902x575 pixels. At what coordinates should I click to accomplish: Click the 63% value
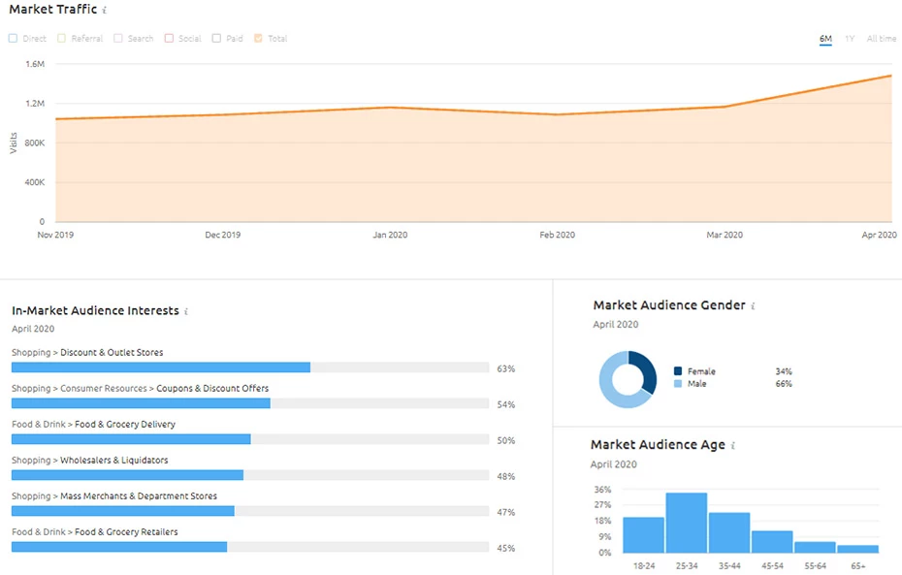pos(506,369)
